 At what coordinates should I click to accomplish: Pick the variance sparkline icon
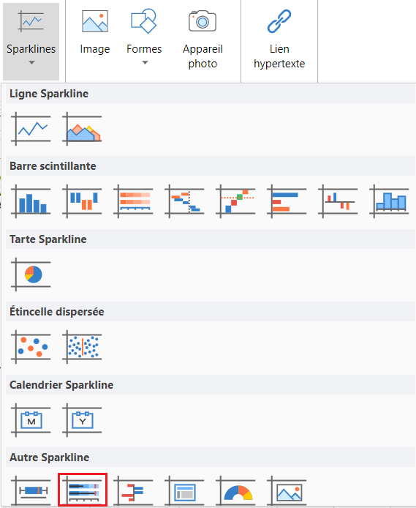(338, 201)
